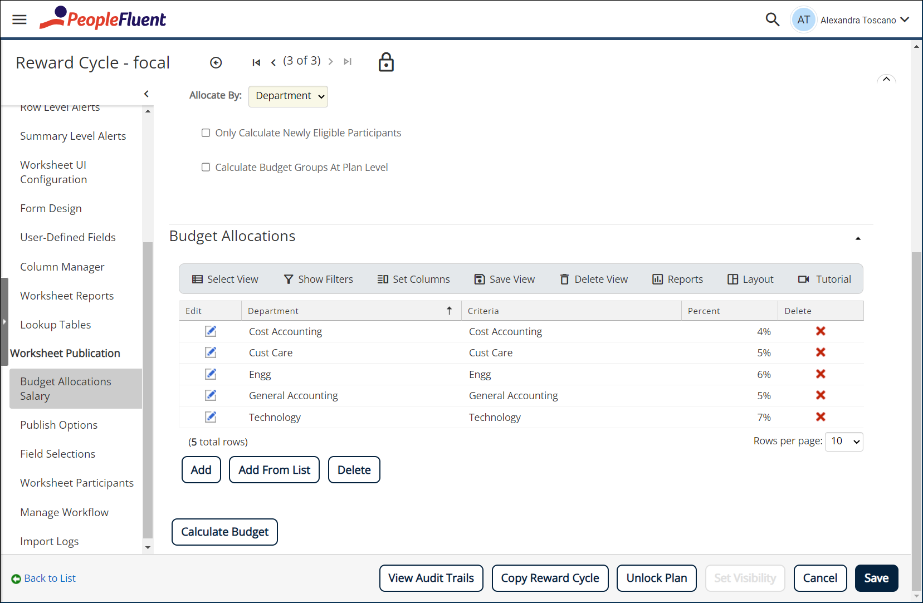923x603 pixels.
Task: Collapse the Budget Allocations section
Action: point(858,238)
